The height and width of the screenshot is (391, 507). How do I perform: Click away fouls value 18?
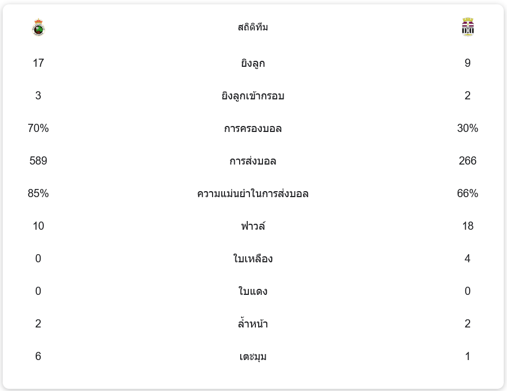[467, 226]
